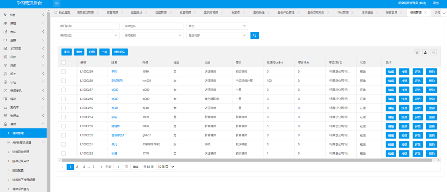Close the 讲师管理 tab
Image resolution: width=447 pixels, height=192 pixels.
click(x=425, y=13)
